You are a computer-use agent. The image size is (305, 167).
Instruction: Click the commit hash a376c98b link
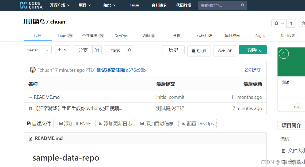[136, 70]
